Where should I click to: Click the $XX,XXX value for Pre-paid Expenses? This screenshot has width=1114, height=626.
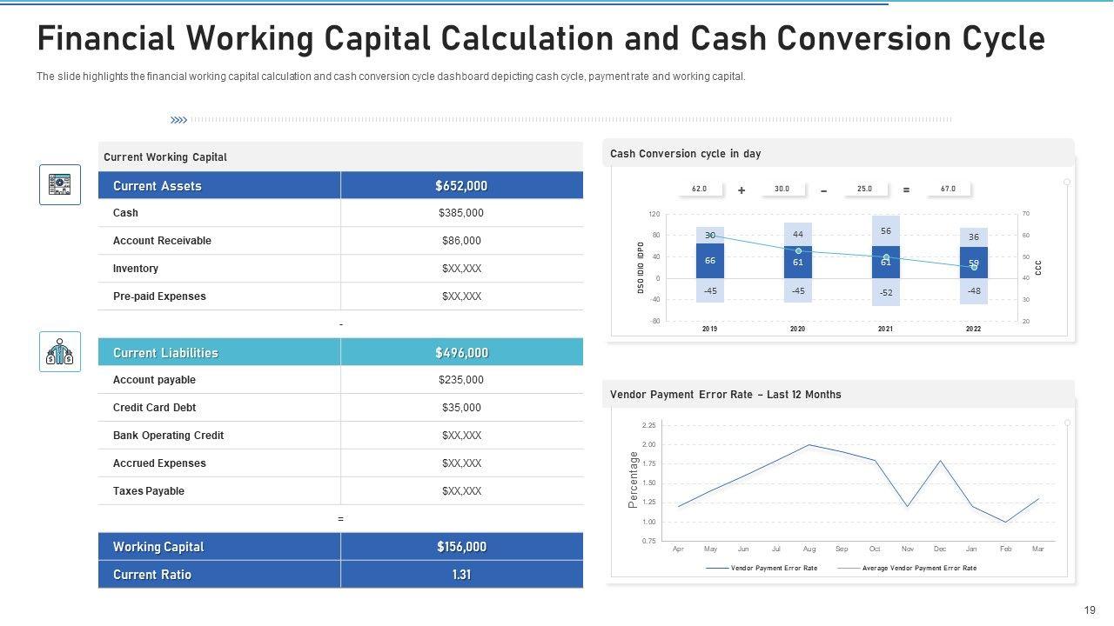pos(461,296)
